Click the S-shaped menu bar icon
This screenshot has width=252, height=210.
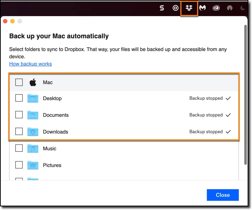click(x=162, y=8)
